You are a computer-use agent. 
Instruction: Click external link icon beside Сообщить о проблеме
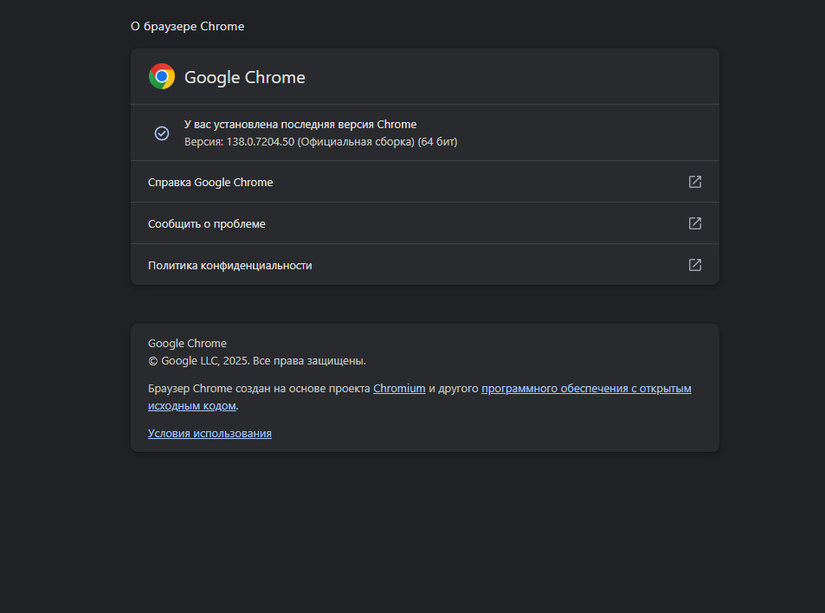click(x=694, y=223)
